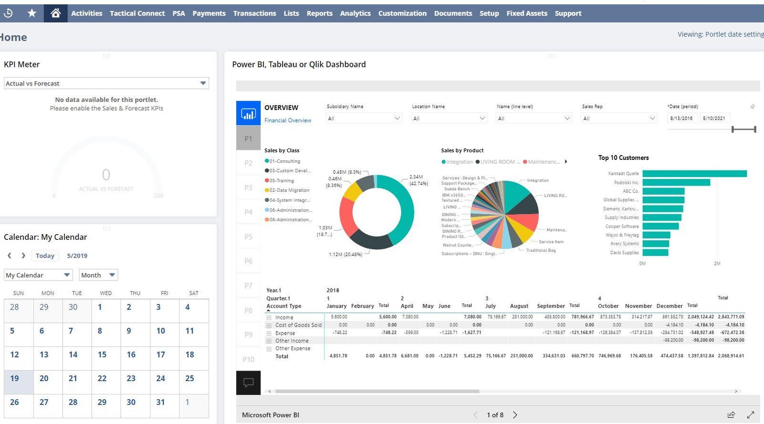Open the recent records clock icon
The width and height of the screenshot is (764, 424).
8,13
